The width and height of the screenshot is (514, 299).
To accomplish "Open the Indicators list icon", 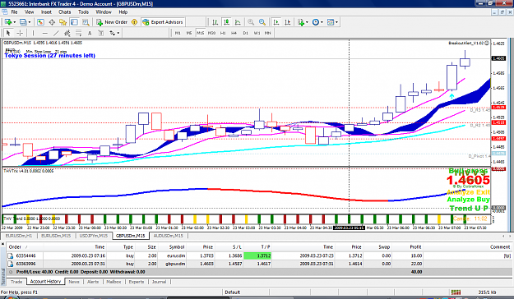I will tap(301, 22).
